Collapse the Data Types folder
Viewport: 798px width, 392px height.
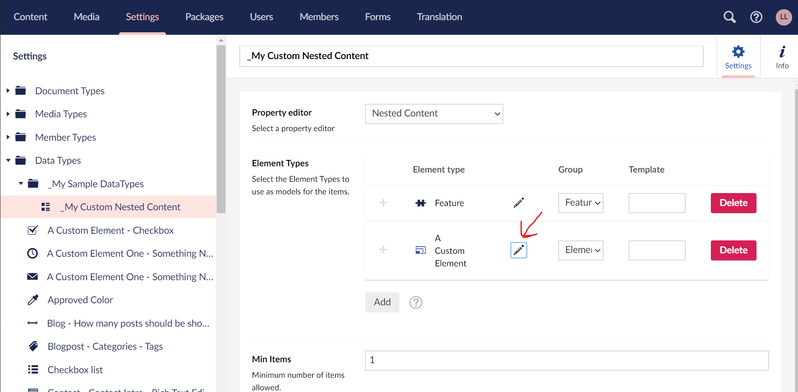(x=8, y=160)
